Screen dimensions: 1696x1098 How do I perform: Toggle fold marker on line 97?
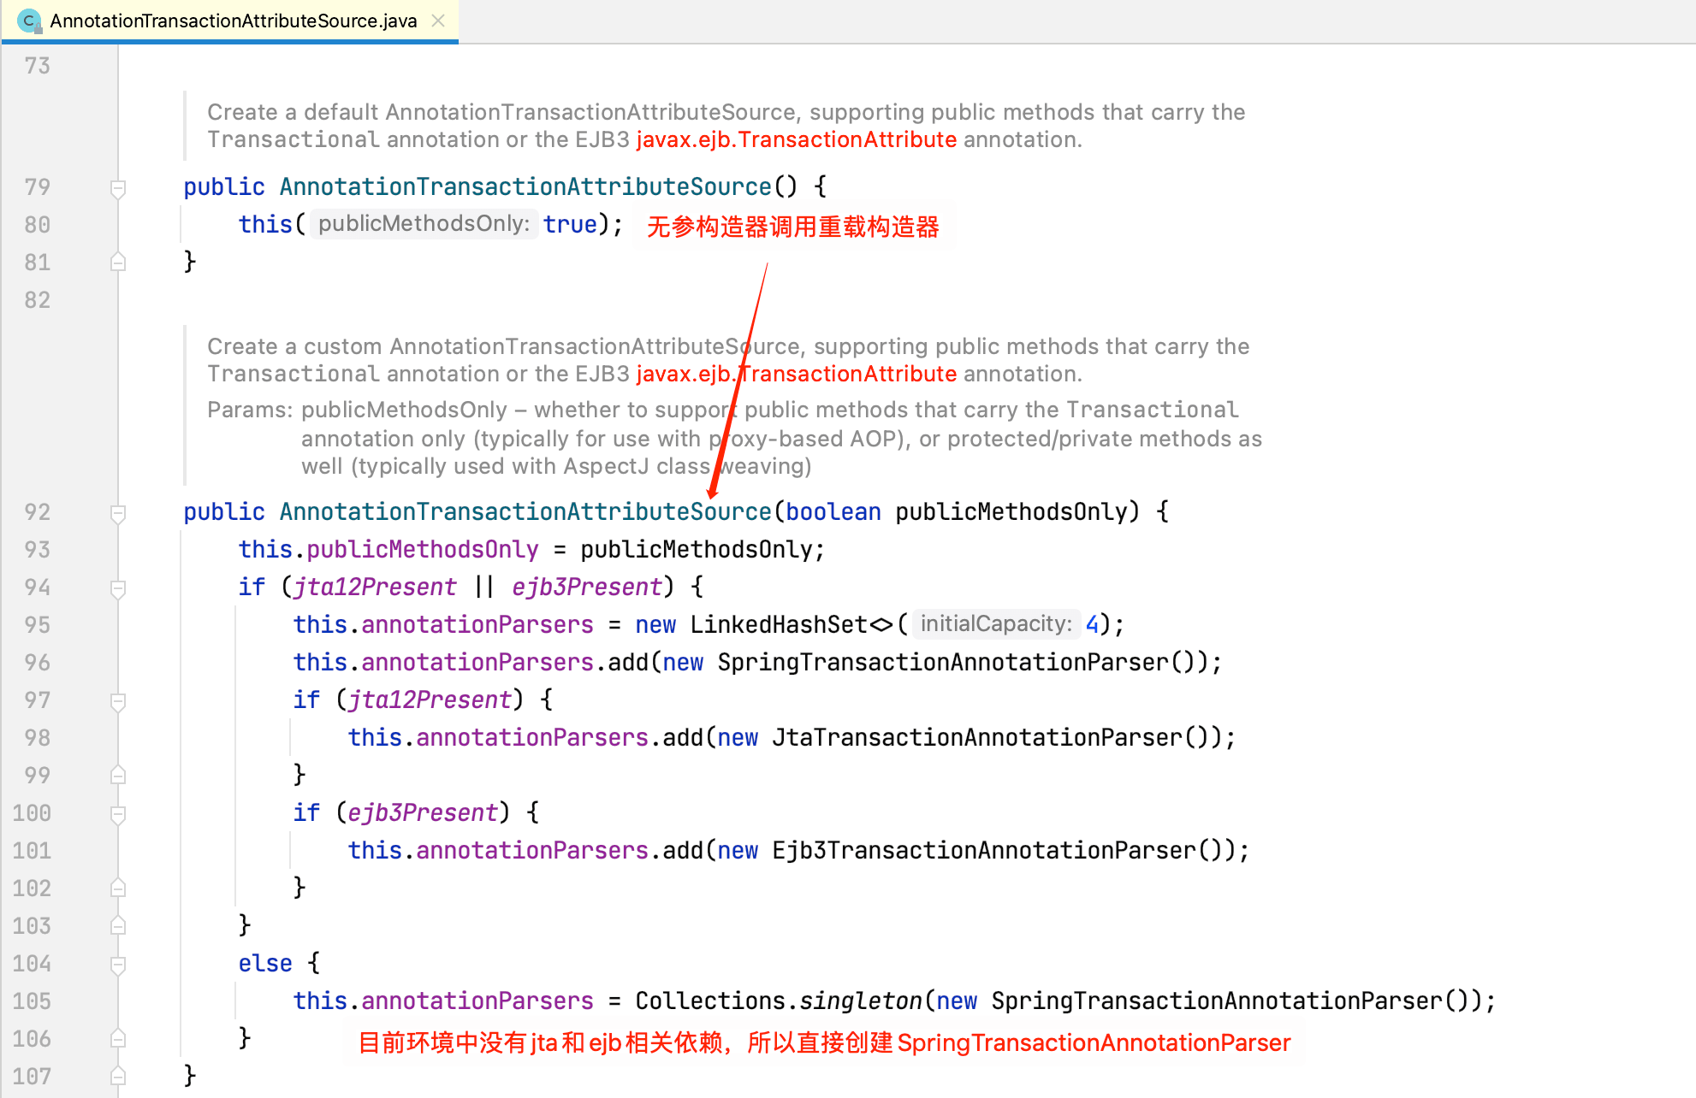(x=118, y=701)
